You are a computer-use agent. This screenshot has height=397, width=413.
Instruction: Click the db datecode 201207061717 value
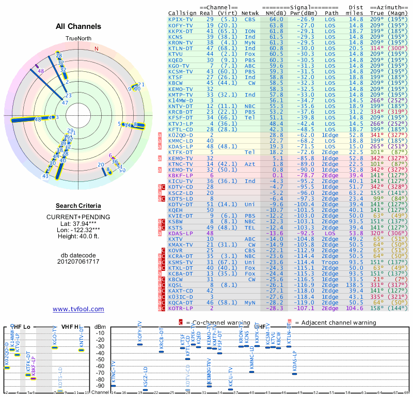point(78,262)
